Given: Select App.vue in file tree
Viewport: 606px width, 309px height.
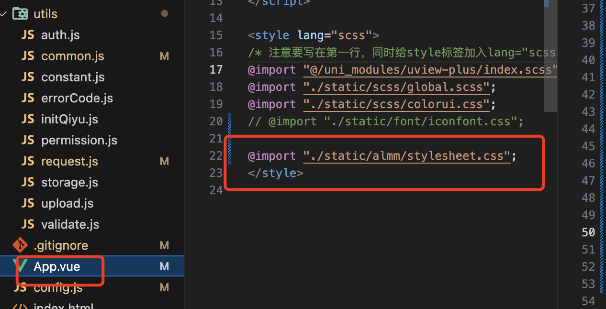Looking at the screenshot, I should [x=57, y=266].
